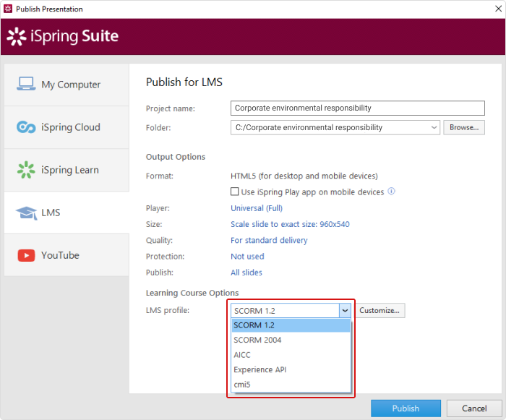Click the Publish for LMS heading
The width and height of the screenshot is (506, 420).
pos(184,82)
